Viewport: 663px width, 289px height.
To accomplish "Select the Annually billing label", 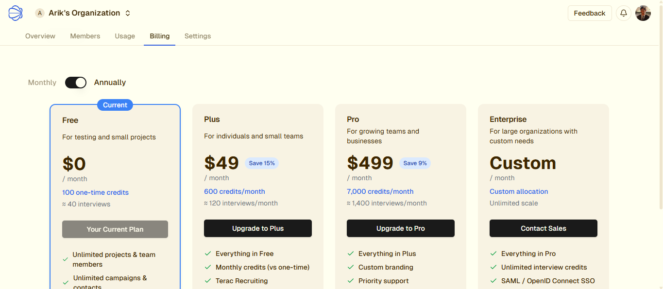I will tap(110, 83).
